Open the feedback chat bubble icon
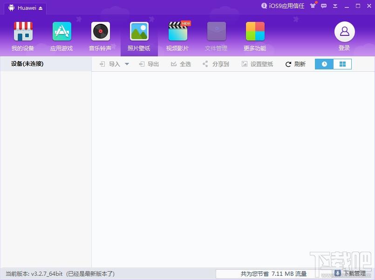 click(324, 6)
